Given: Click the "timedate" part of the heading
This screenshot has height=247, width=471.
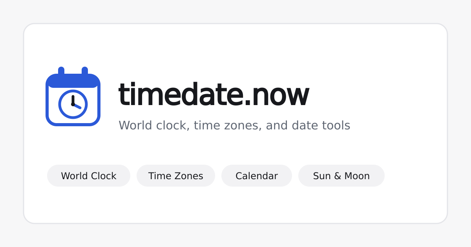Looking at the screenshot, I should [x=181, y=94].
